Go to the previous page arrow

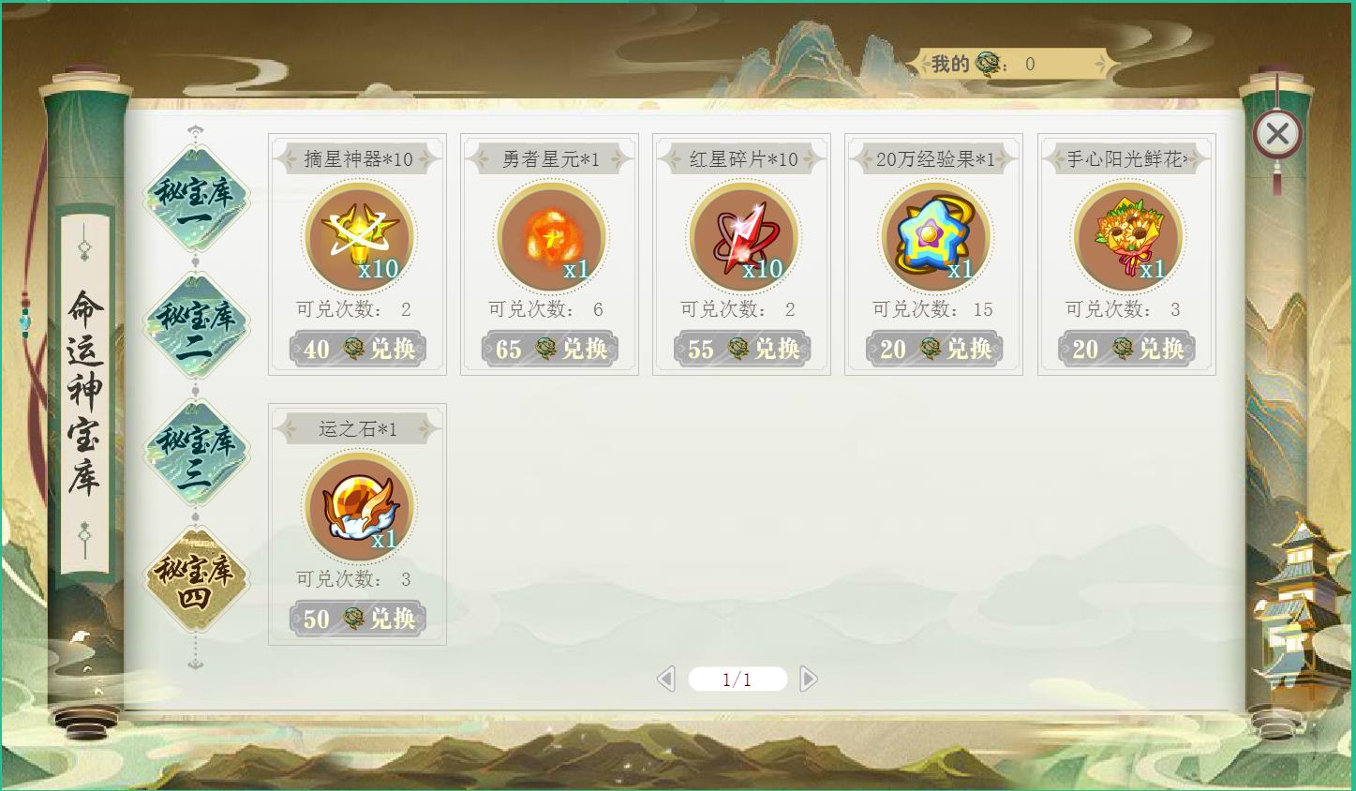(x=666, y=679)
